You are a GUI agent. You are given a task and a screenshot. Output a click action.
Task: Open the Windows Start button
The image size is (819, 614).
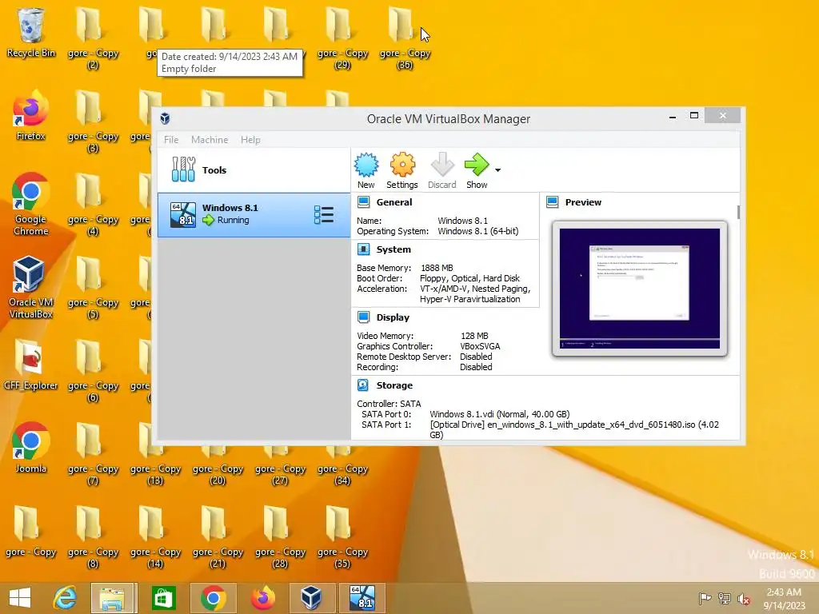coord(20,598)
